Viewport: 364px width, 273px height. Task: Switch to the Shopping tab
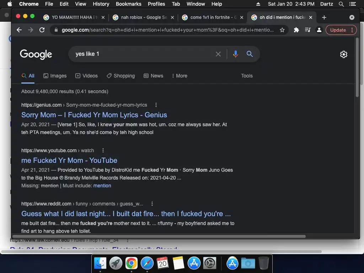tap(121, 76)
